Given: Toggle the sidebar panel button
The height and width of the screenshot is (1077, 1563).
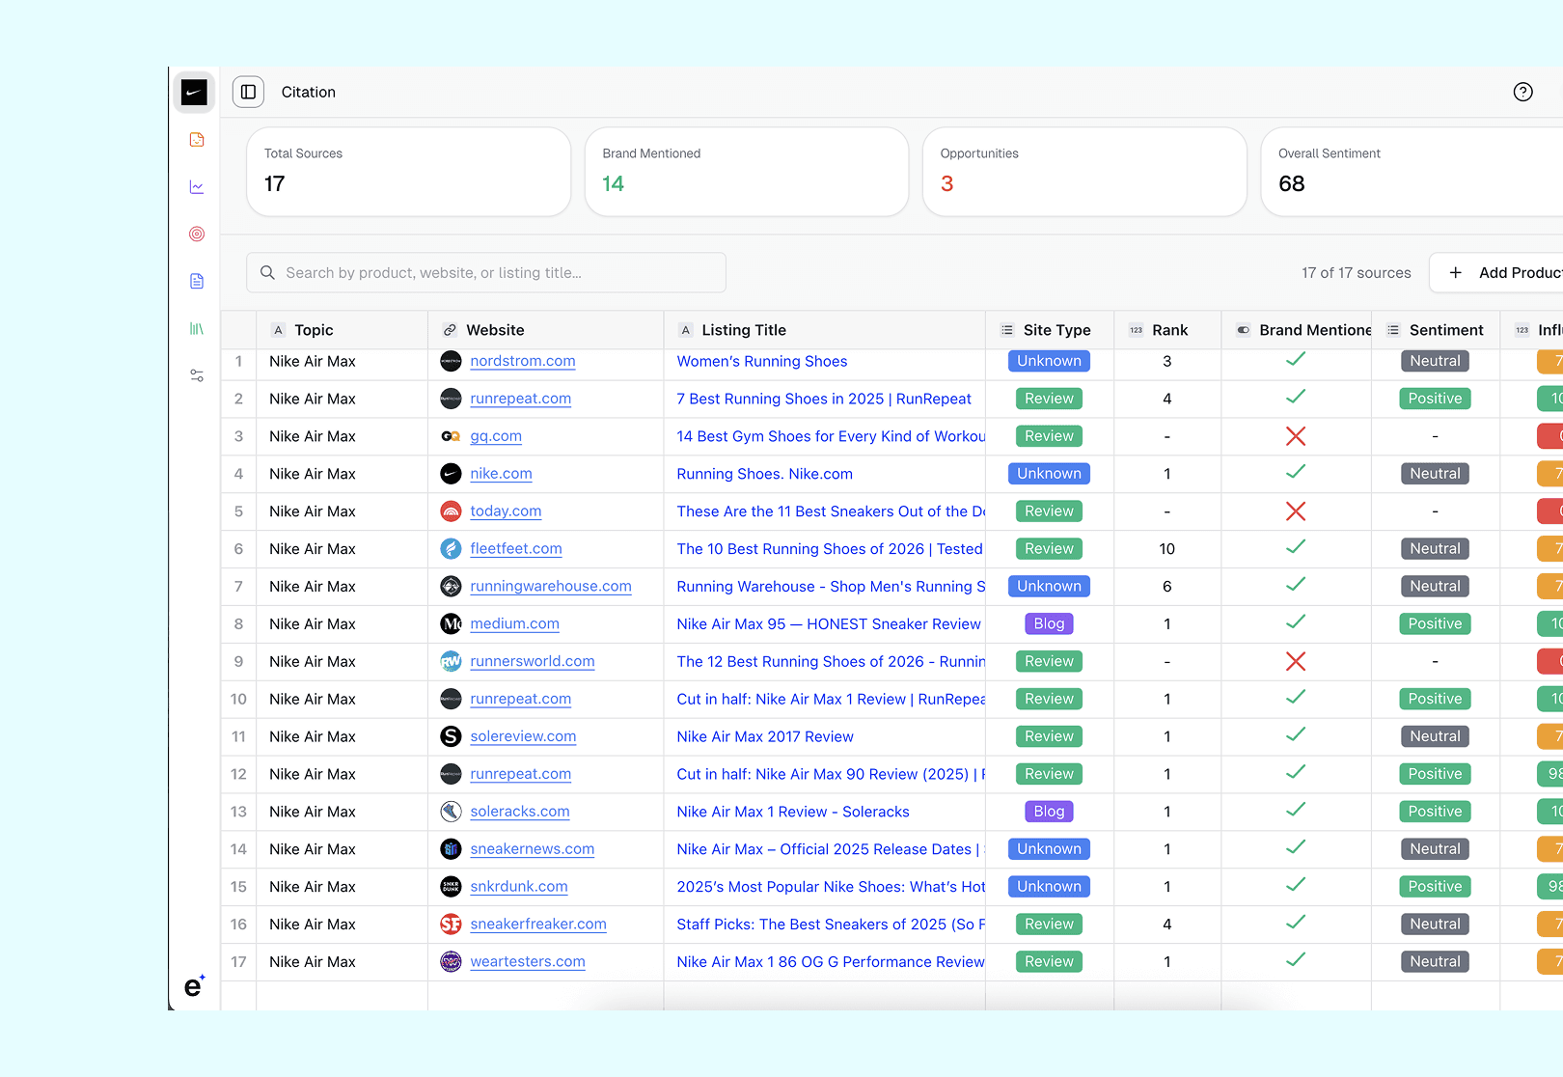Looking at the screenshot, I should 248,92.
